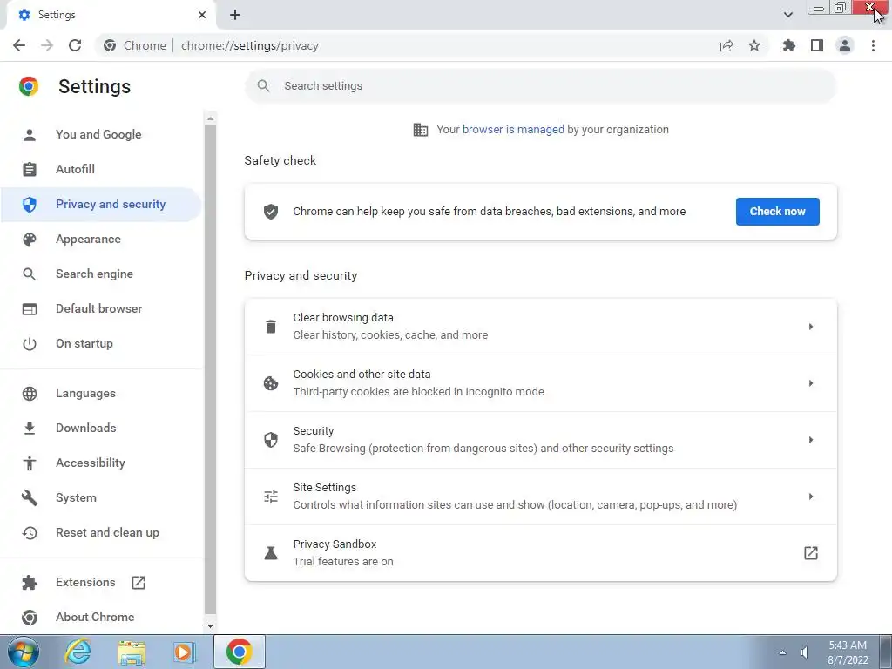Click 'Trial features are on' text
Screen dimensions: 892x669
tap(343, 562)
